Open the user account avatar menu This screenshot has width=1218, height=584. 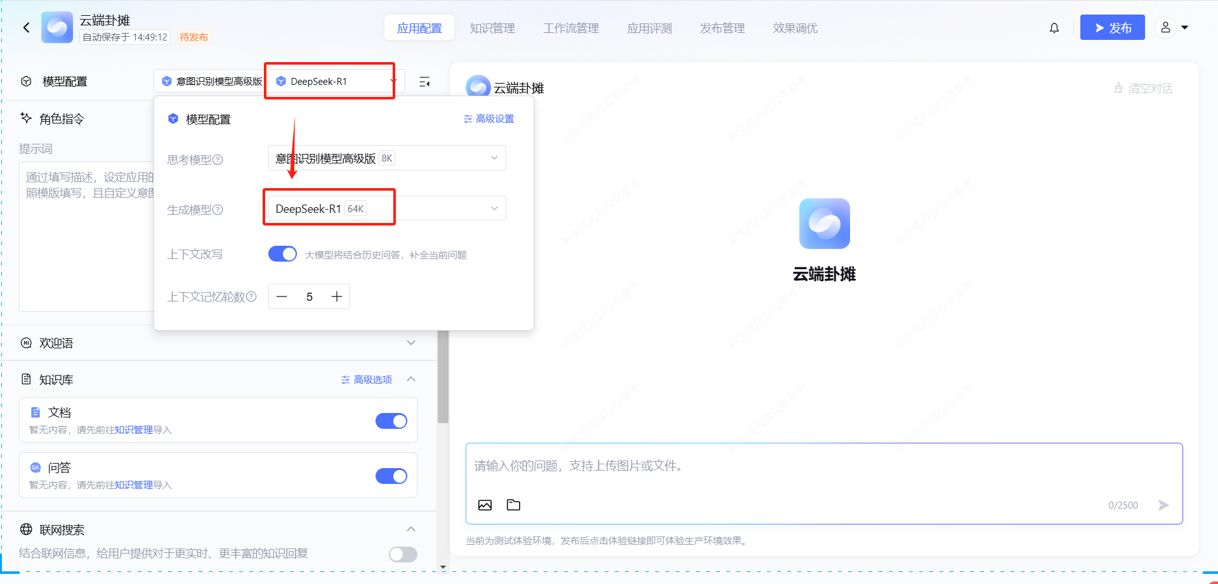click(1165, 27)
